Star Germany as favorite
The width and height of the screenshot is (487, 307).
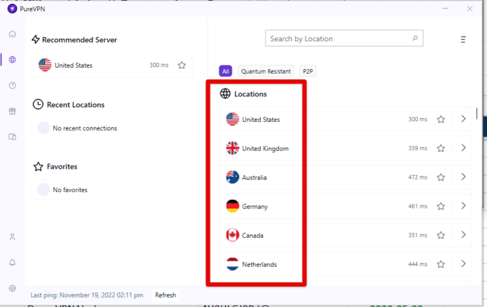coord(441,206)
